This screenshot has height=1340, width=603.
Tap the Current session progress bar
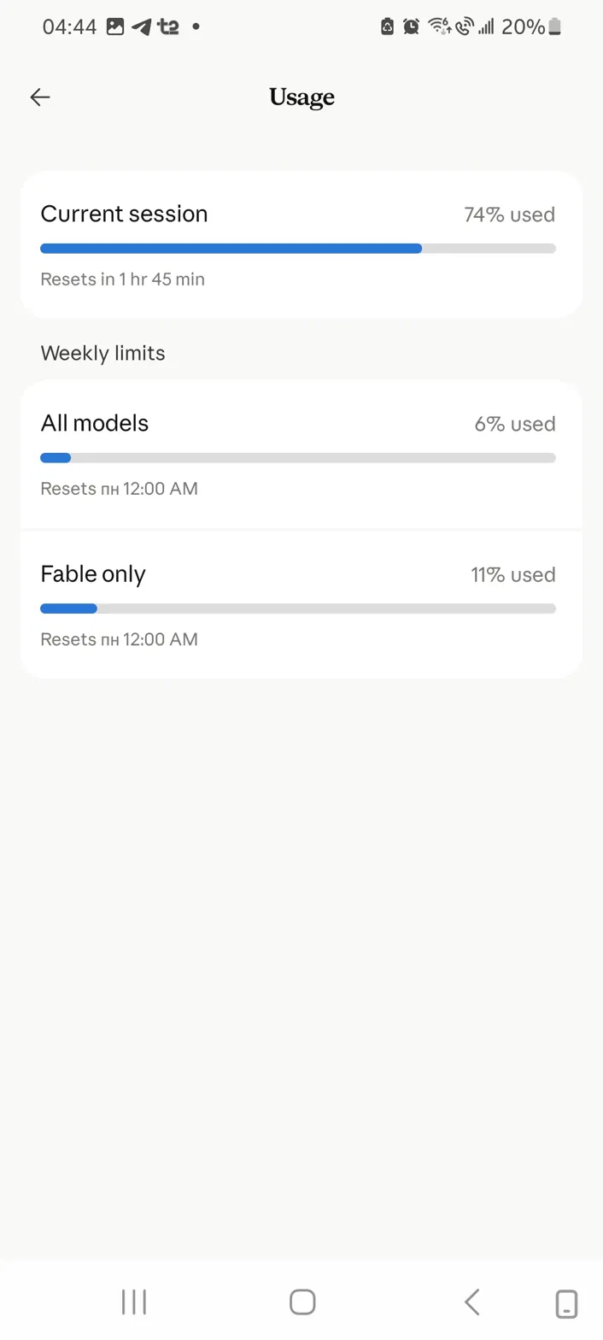tap(298, 249)
